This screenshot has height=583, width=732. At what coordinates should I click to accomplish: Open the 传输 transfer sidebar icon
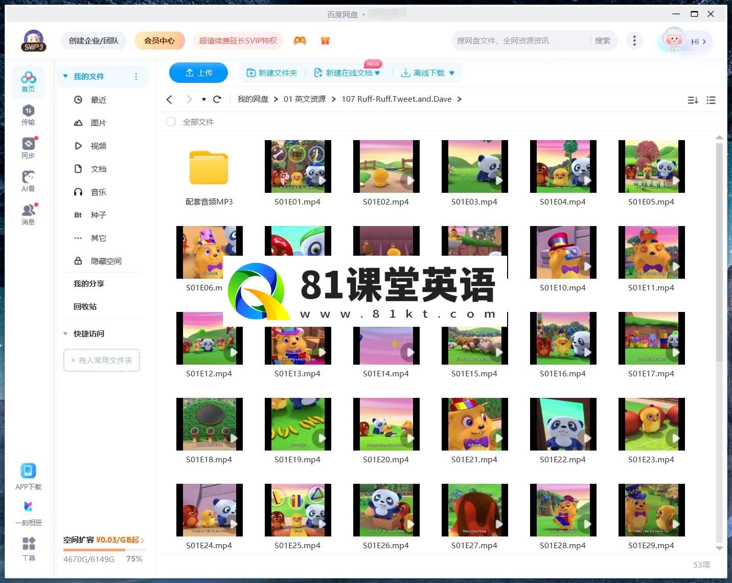[x=28, y=115]
